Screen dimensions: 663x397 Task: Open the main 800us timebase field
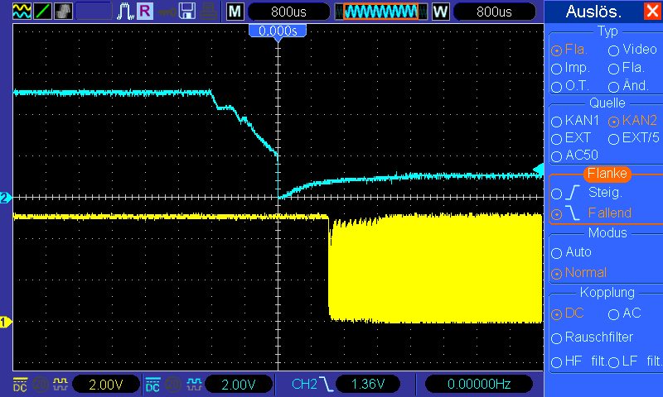coord(288,12)
